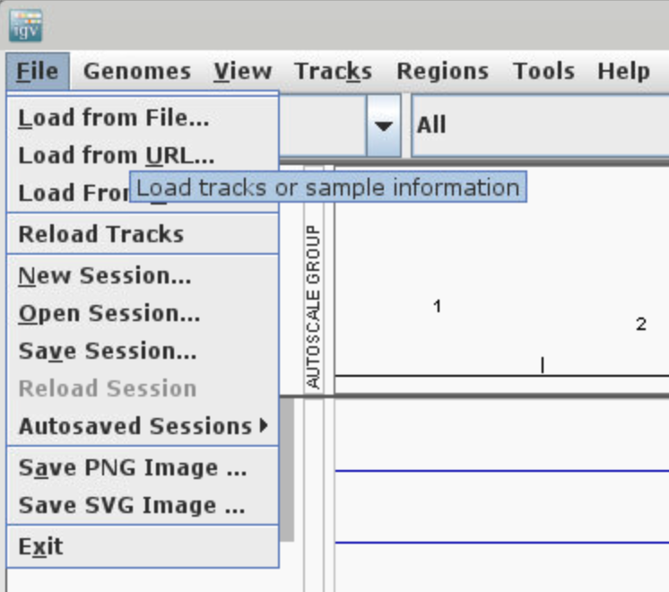Choose Load from URL option

(116, 155)
